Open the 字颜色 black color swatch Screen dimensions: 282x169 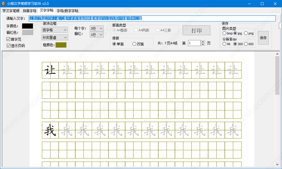(27, 26)
